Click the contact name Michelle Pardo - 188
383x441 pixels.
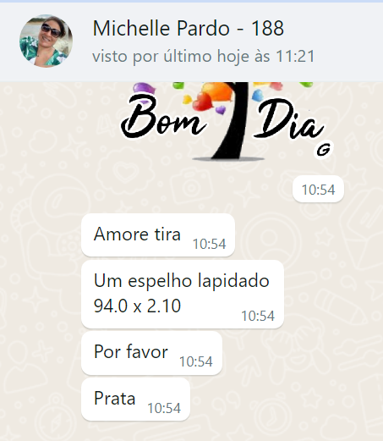pos(189,28)
